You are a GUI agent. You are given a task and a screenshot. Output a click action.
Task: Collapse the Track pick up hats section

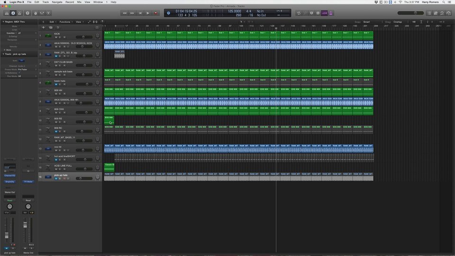click(3, 54)
